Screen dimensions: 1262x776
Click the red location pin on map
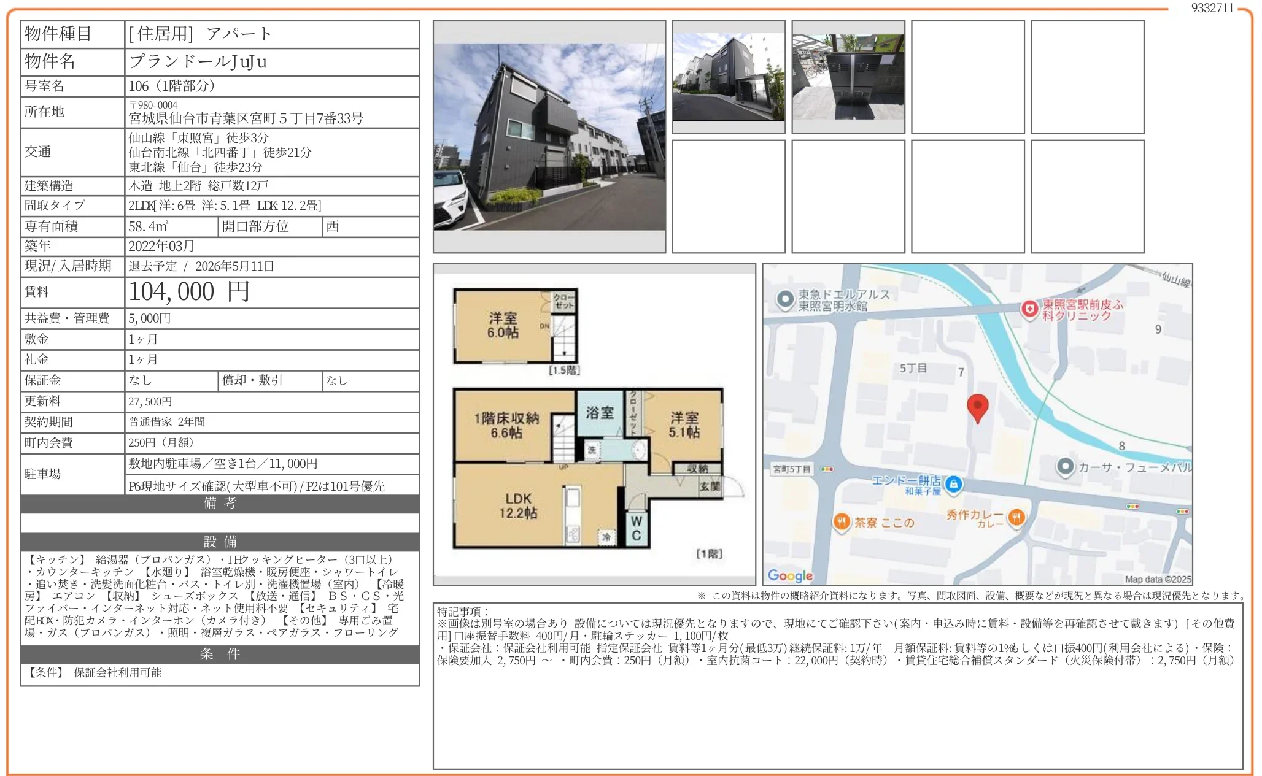[977, 407]
